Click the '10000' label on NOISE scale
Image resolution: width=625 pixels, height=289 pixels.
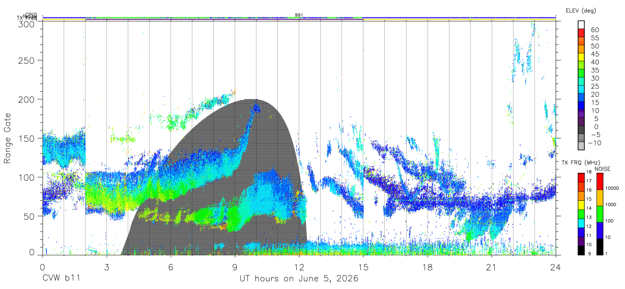(x=613, y=188)
